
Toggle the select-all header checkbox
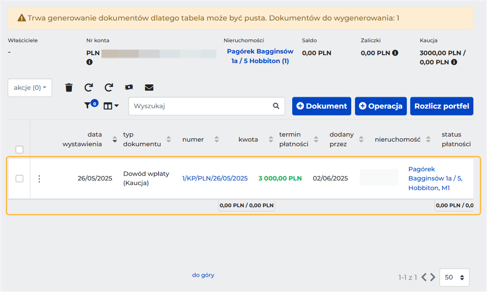pos(19,150)
